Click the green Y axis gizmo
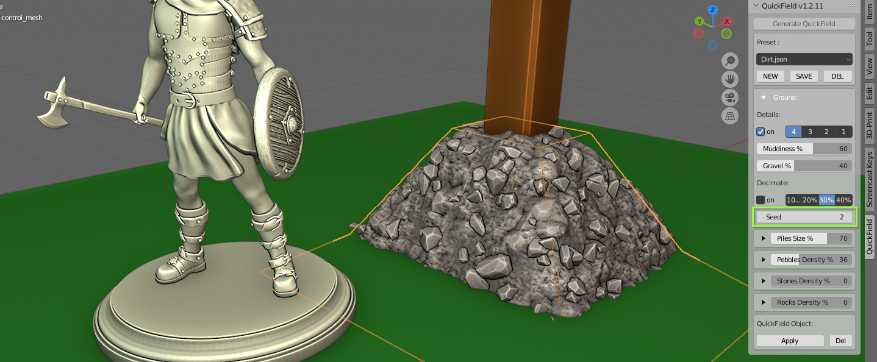 [x=700, y=21]
